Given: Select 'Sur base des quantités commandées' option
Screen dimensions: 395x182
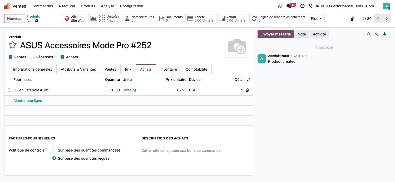Looking at the screenshot, I should (54, 150).
